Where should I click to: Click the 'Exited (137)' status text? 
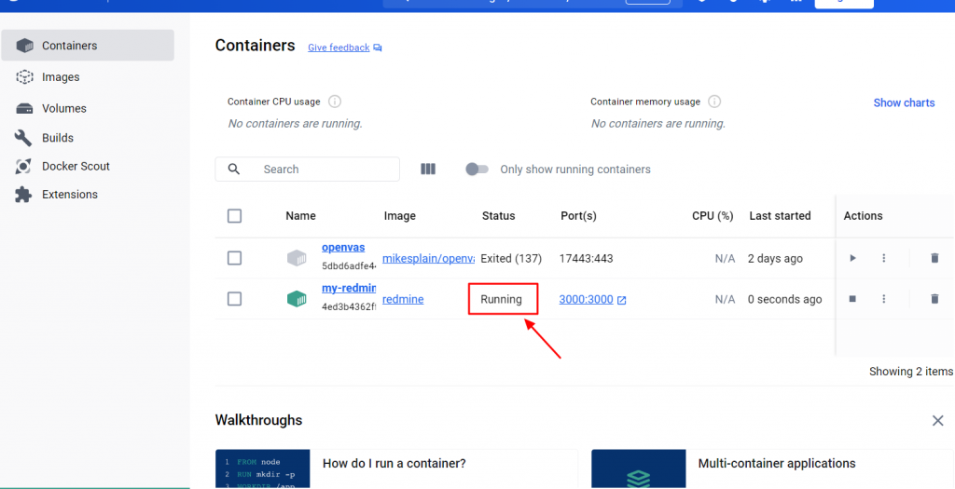pyautogui.click(x=511, y=259)
